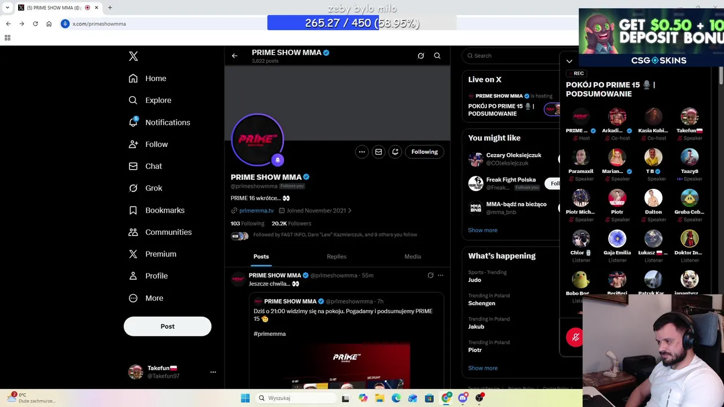Open the Windows Start menu
This screenshot has height=407, width=724.
click(x=245, y=398)
